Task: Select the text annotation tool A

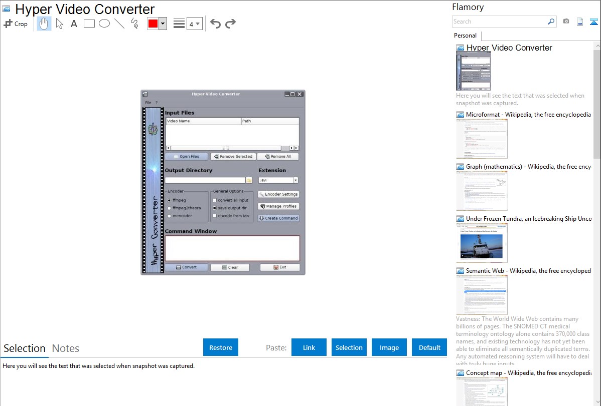Action: 74,24
